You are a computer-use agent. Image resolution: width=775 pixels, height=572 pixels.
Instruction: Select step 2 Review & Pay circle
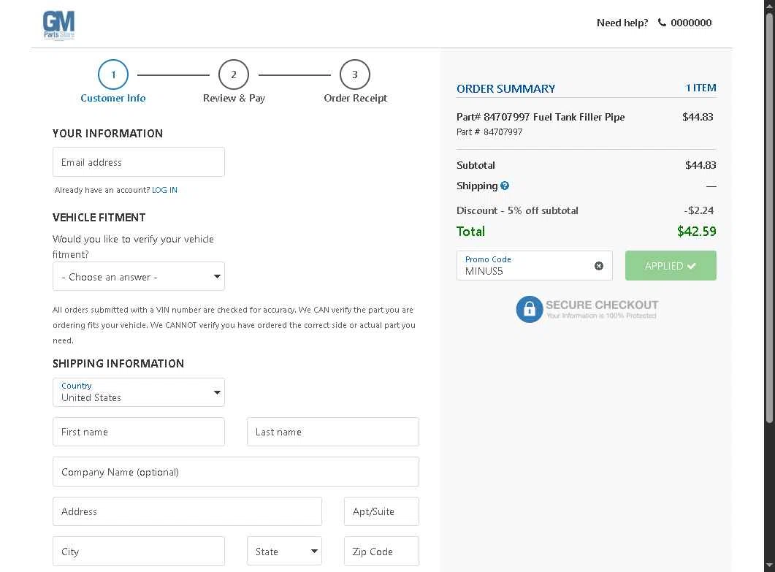click(x=234, y=75)
